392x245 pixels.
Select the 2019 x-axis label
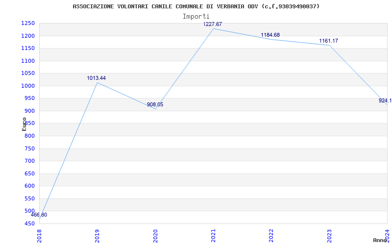point(97,236)
